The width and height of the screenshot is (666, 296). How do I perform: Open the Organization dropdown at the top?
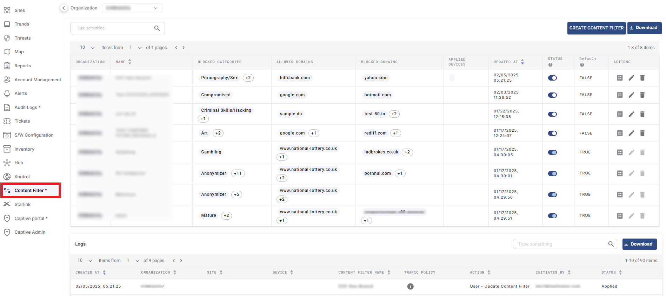tap(132, 8)
